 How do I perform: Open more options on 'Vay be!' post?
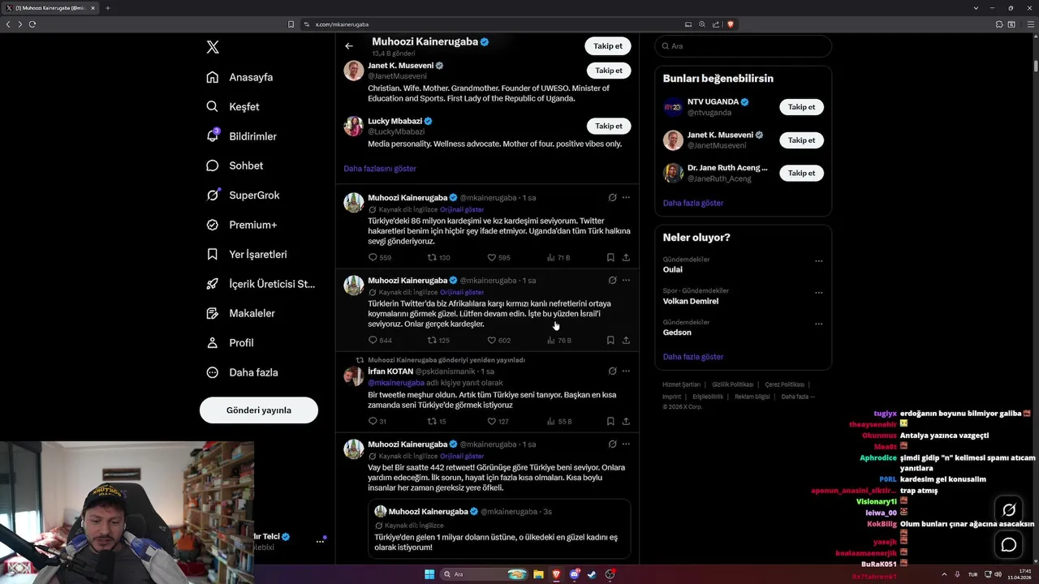point(626,444)
